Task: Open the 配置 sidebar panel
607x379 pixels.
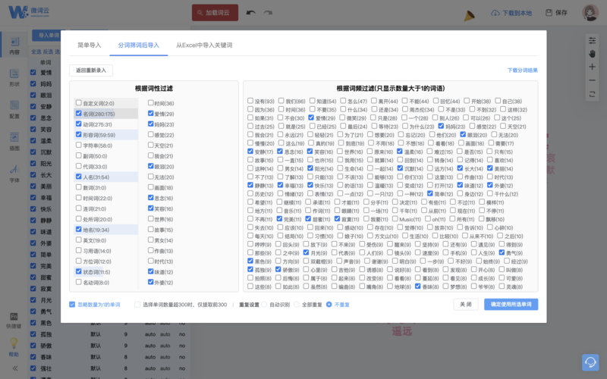Action: [14, 109]
